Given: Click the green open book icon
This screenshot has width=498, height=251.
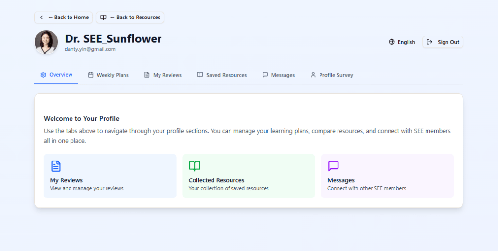Looking at the screenshot, I should 195,166.
